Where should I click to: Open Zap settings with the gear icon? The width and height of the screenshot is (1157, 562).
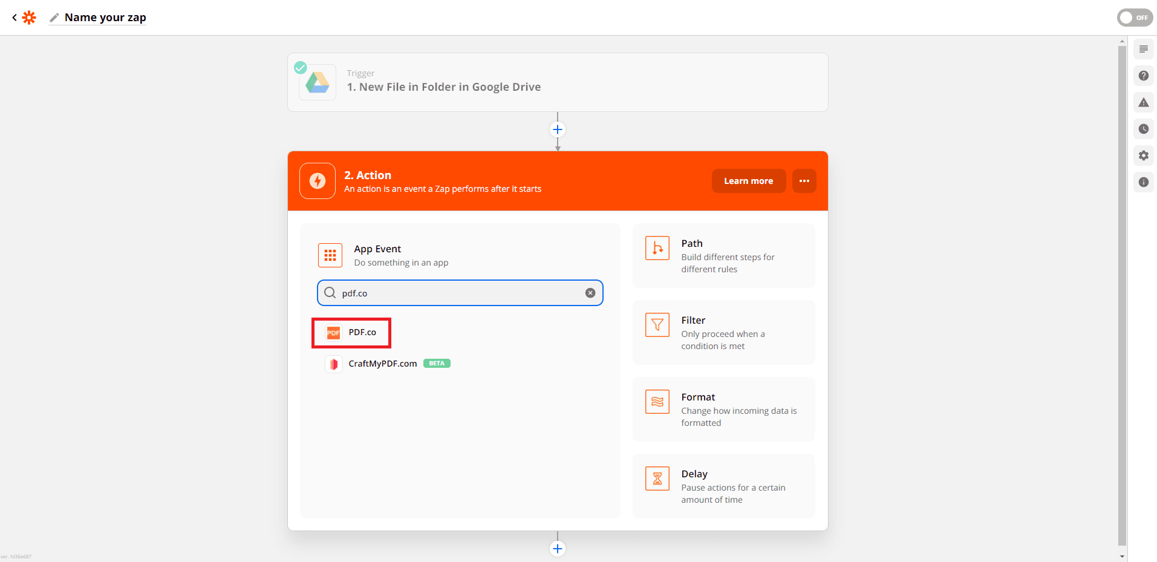coord(1143,155)
